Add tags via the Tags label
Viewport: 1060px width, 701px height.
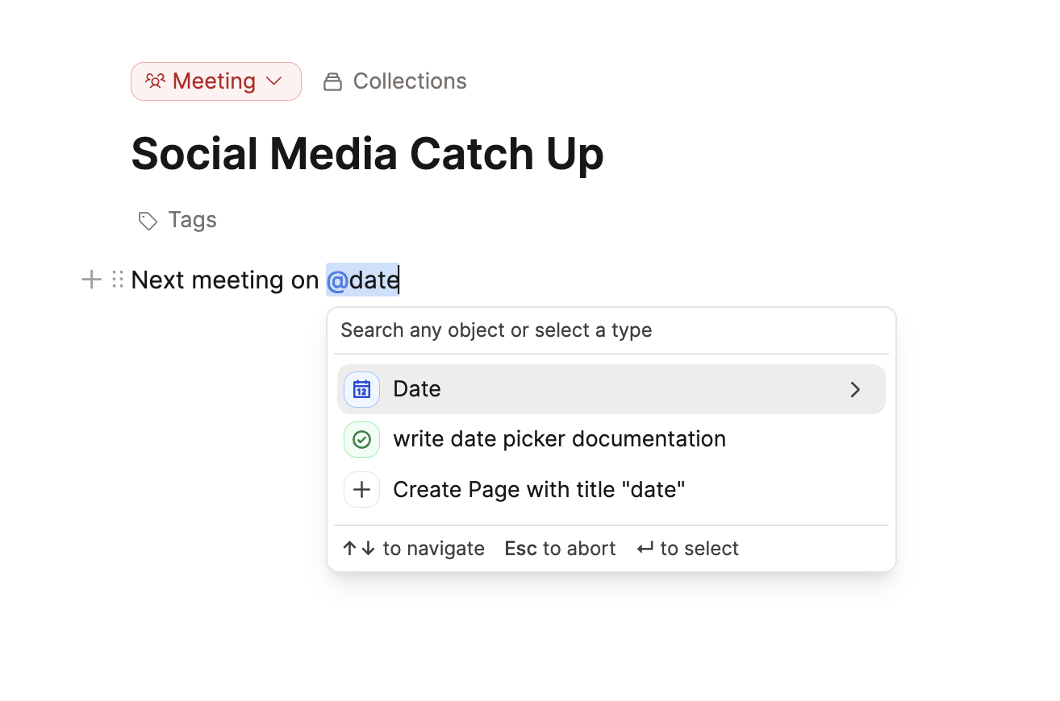[192, 220]
